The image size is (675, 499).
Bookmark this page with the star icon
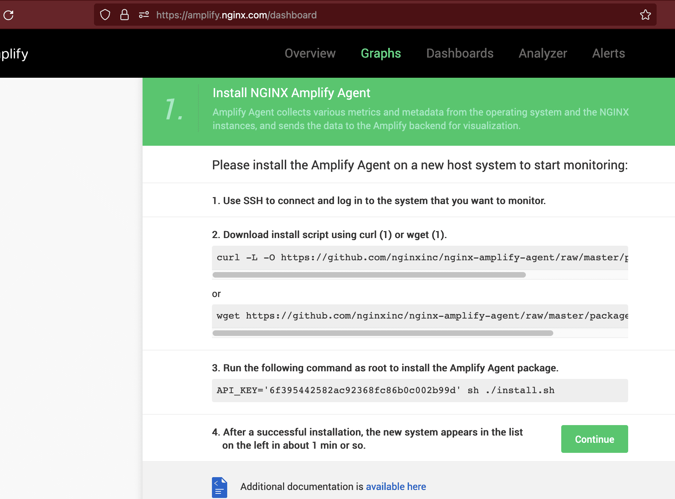point(645,15)
